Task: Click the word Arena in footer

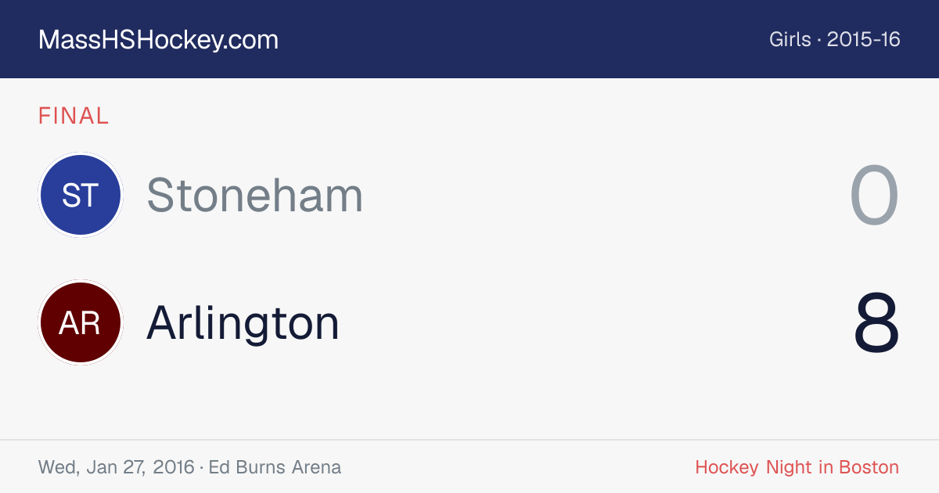Action: click(317, 467)
